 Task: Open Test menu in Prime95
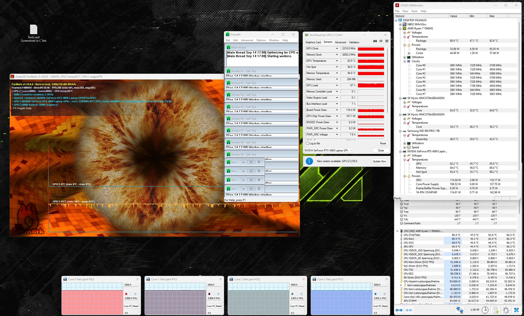click(228, 40)
